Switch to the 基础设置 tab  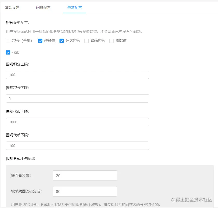click(12, 8)
